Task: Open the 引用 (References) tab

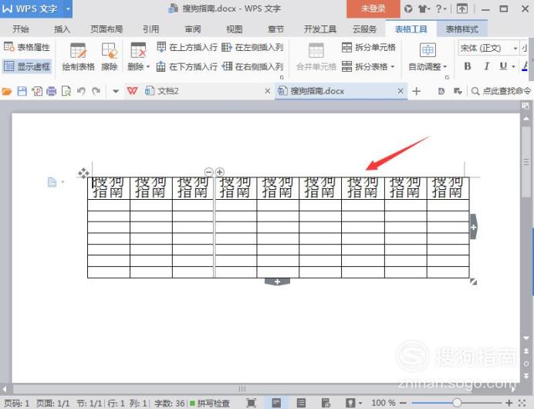Action: tap(151, 29)
